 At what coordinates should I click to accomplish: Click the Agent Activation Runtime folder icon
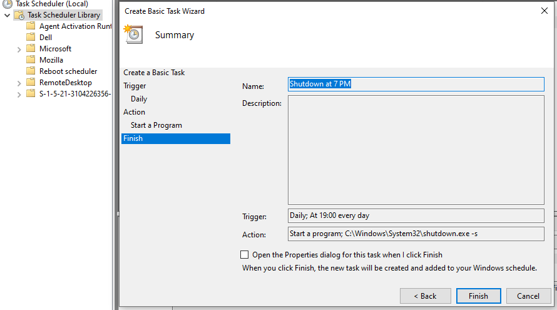tap(31, 26)
